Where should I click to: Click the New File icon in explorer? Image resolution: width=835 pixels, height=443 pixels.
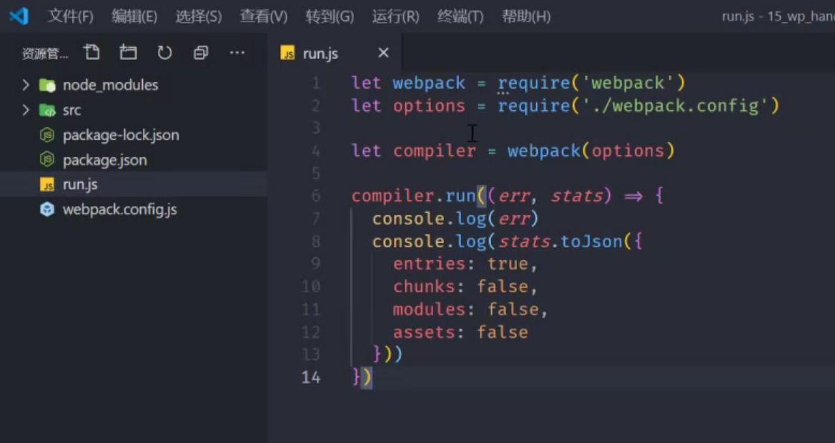tap(92, 52)
